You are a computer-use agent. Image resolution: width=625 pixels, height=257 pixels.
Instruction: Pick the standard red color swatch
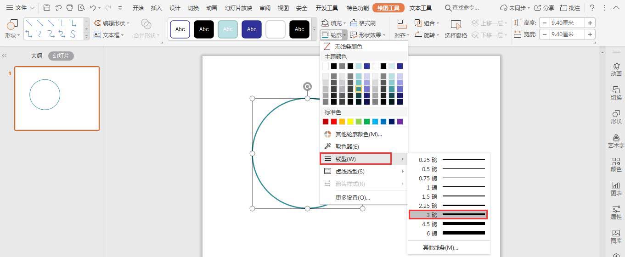(334, 122)
